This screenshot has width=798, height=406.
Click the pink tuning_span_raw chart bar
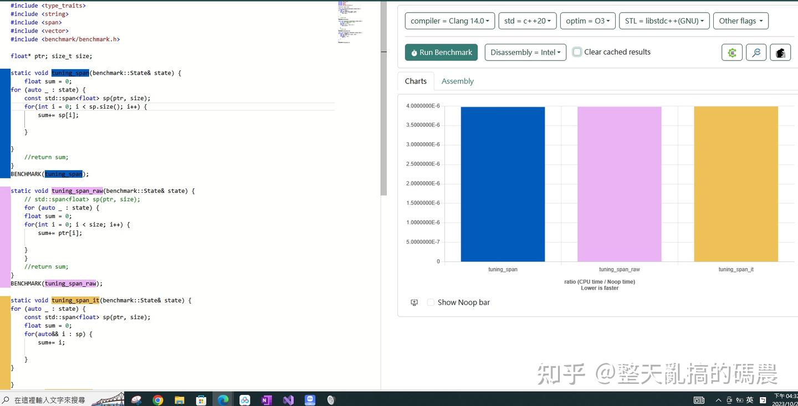[619, 184]
